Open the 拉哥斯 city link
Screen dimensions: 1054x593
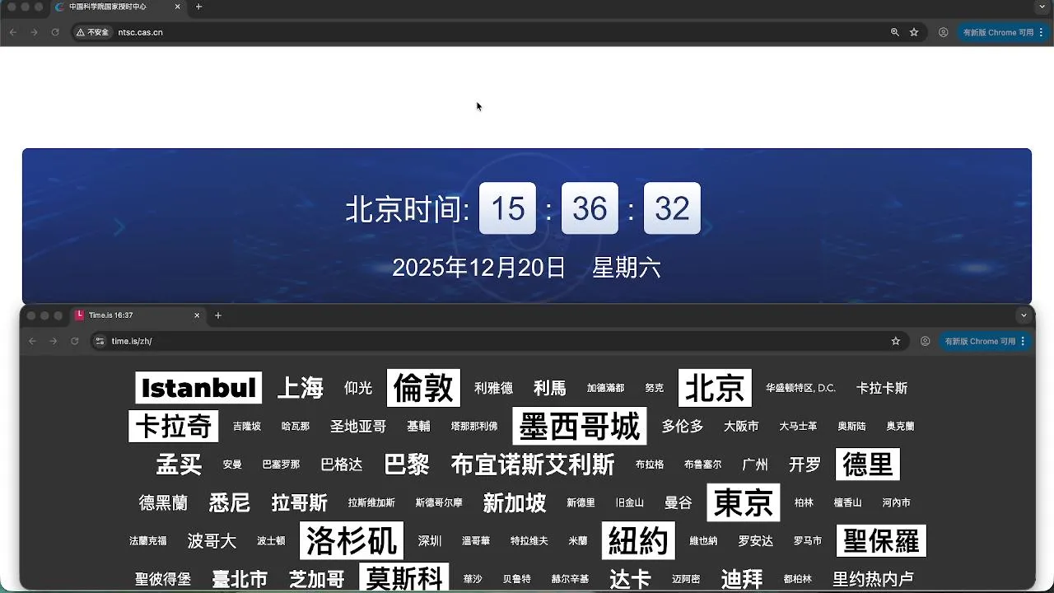tap(300, 502)
